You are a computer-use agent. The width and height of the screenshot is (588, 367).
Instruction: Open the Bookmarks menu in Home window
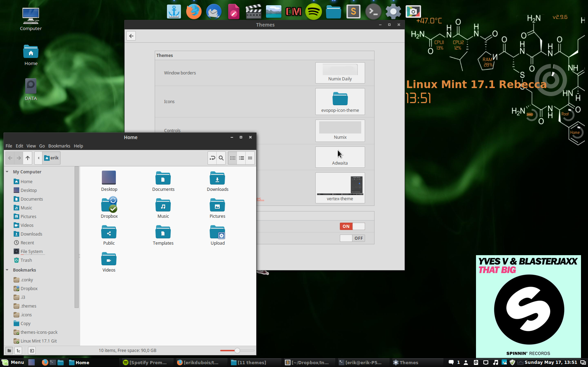[x=59, y=146]
